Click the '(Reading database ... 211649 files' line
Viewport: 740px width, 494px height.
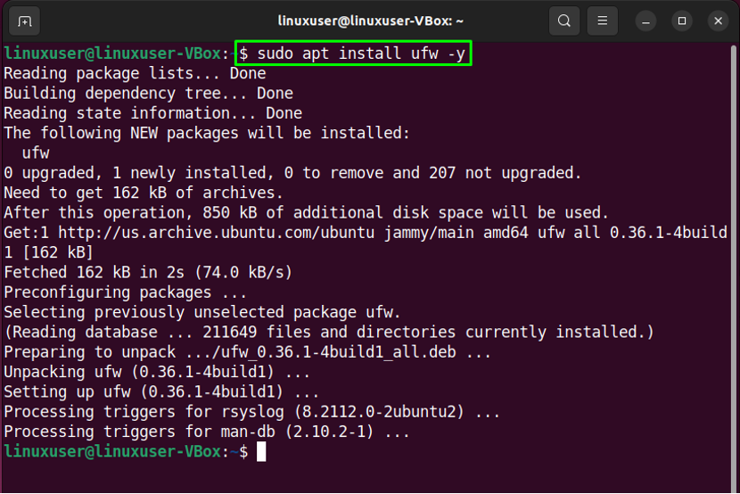[x=329, y=333]
